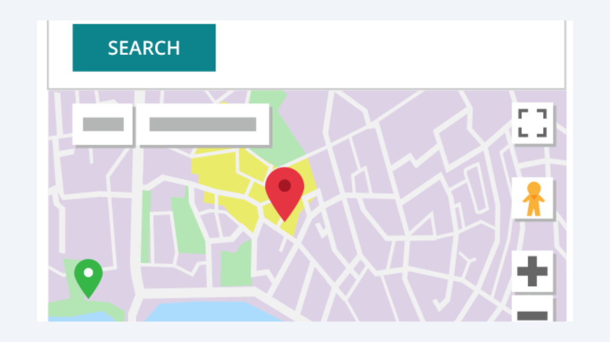Click the SEARCH button
Viewport: 610px width, 342px height.
coord(144,48)
